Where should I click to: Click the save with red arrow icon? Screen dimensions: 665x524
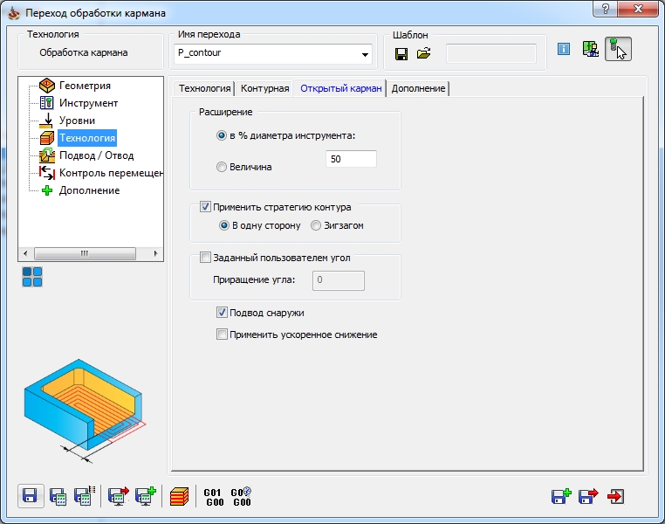click(x=588, y=496)
